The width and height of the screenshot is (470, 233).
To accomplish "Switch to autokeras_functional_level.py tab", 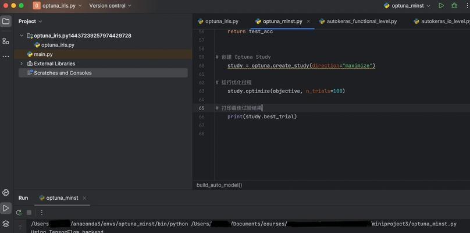I will pyautogui.click(x=358, y=22).
